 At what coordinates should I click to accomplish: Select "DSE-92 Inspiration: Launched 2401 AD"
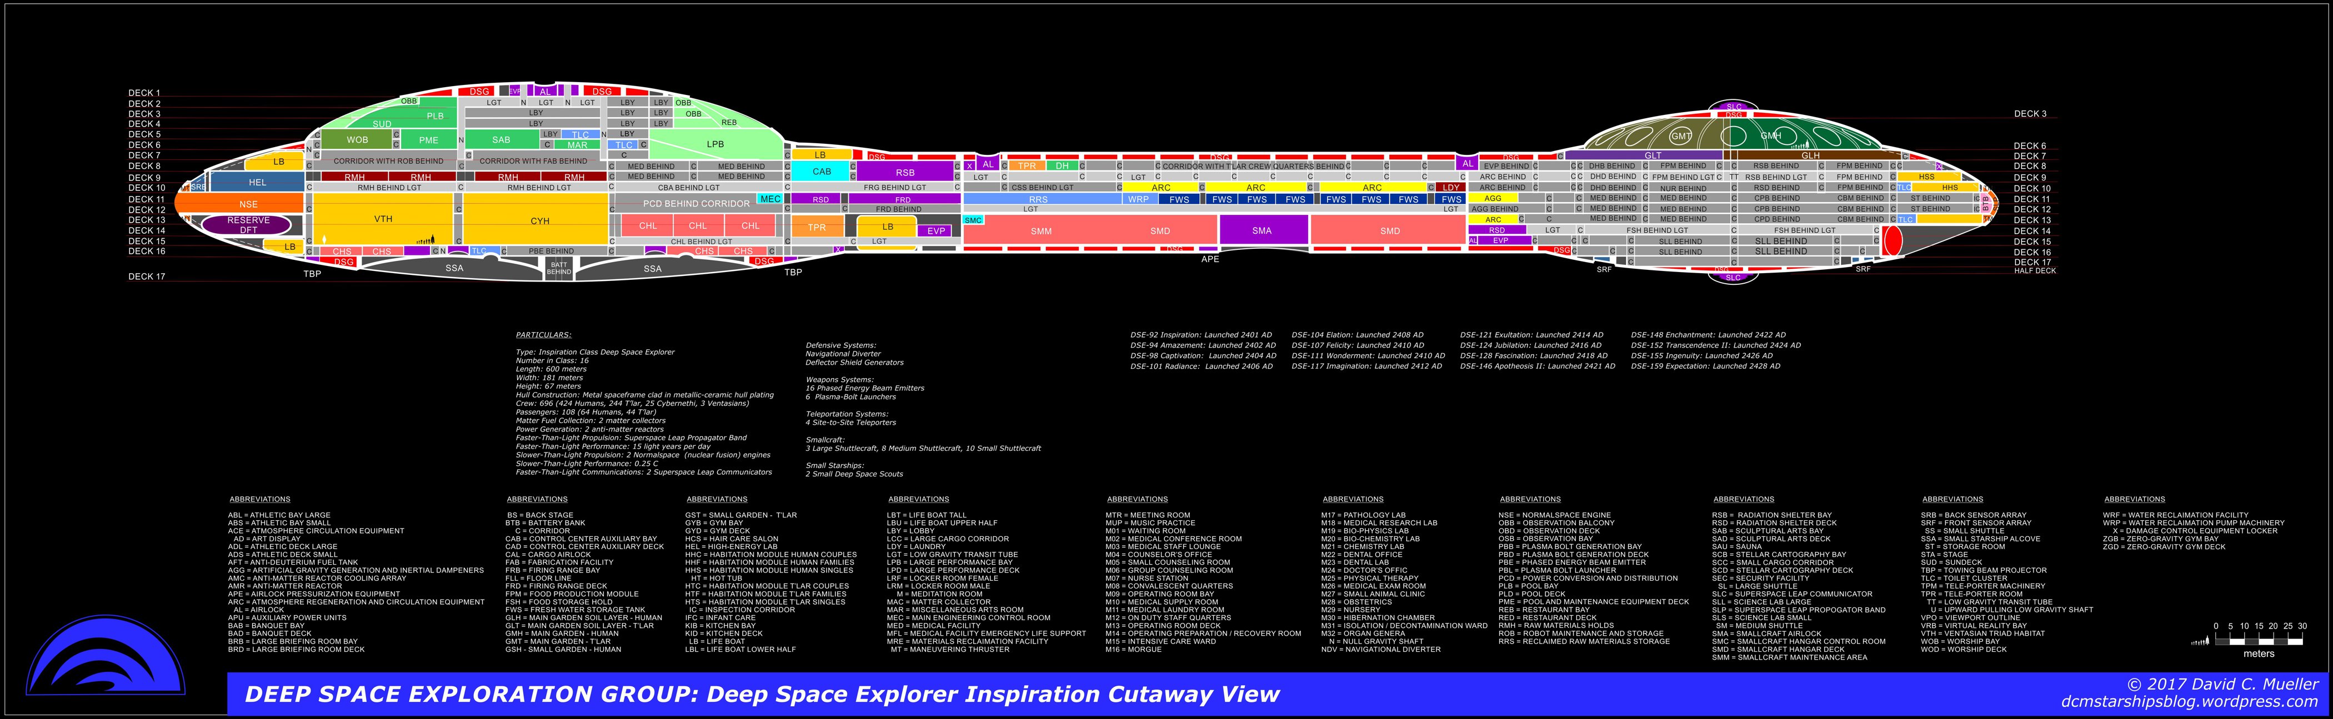coord(1201,335)
